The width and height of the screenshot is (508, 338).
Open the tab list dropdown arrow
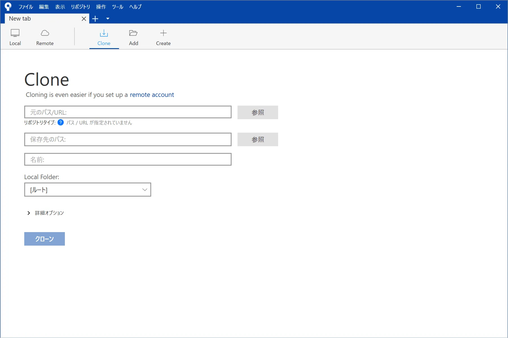click(x=108, y=19)
